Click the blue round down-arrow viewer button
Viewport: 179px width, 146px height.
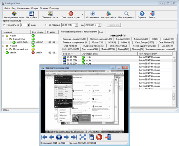click(59, 137)
